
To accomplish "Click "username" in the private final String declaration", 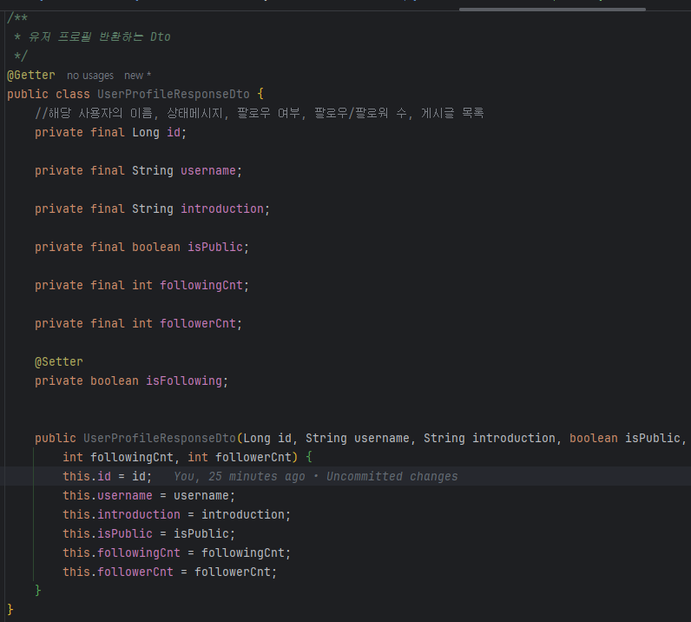I will [208, 171].
